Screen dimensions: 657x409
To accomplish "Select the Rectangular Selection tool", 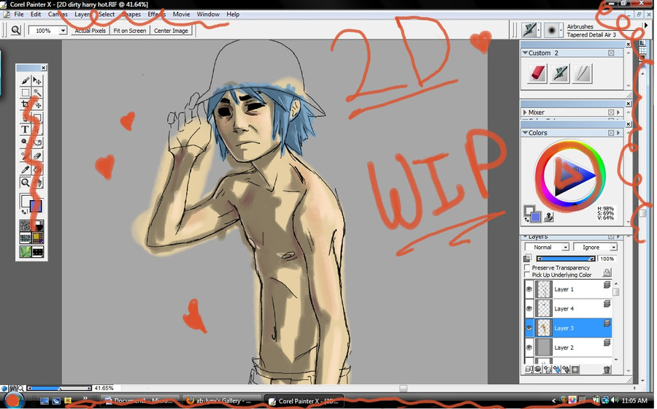I will (25, 93).
